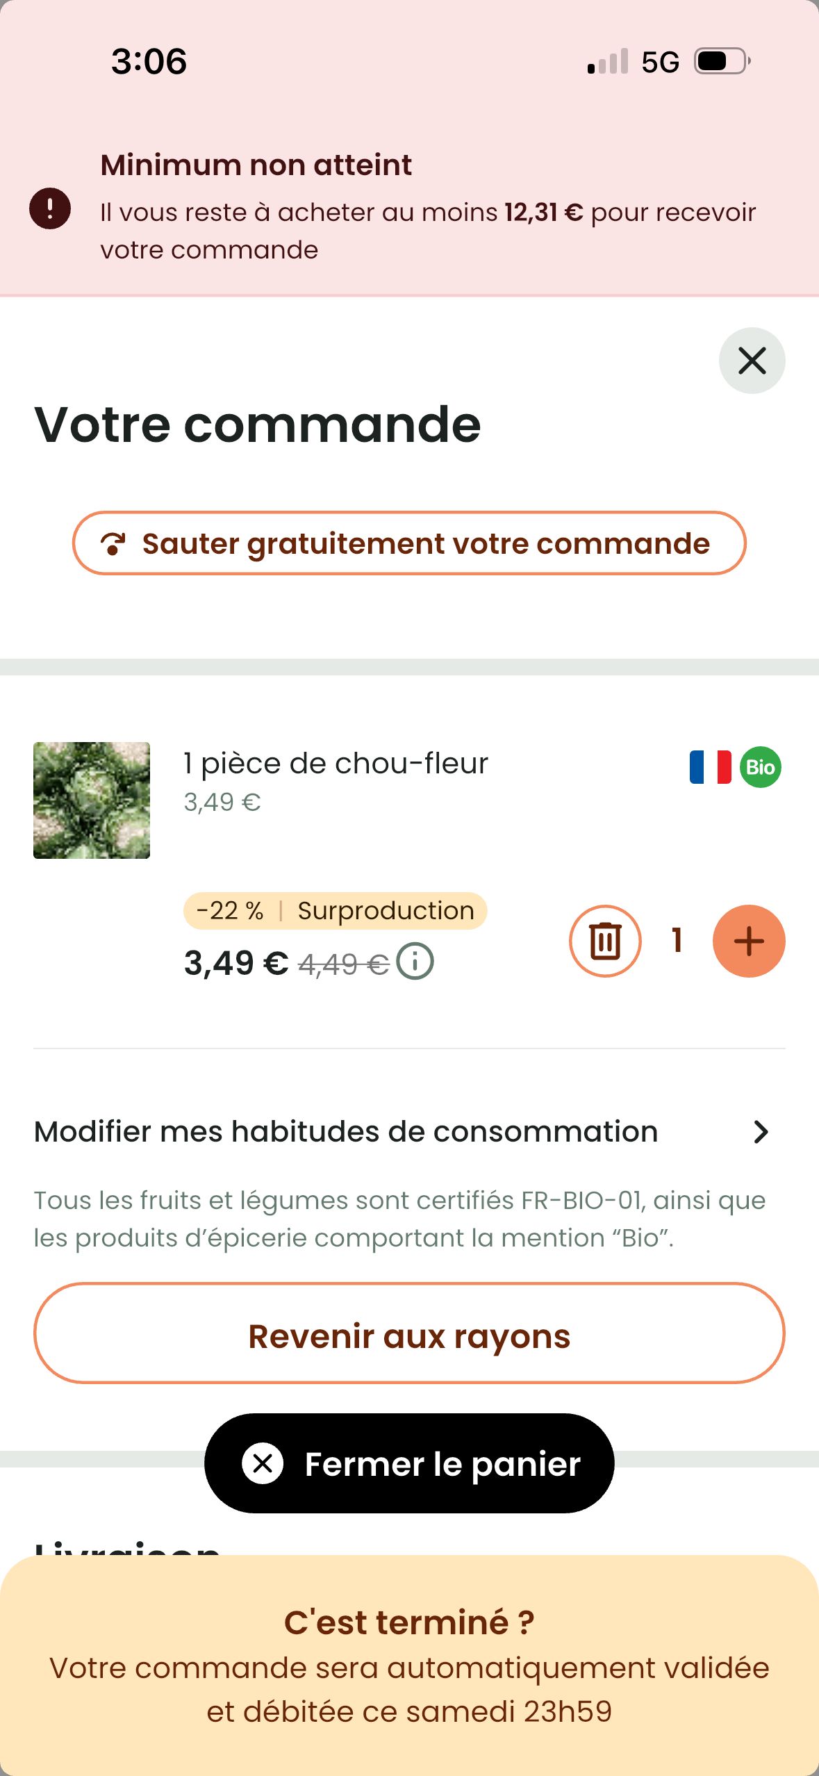Tap the warning exclamation icon
Screen dimensions: 819x1776
click(x=50, y=208)
